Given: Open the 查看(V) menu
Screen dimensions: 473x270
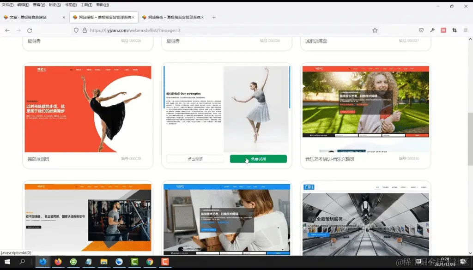Looking at the screenshot, I should [39, 5].
